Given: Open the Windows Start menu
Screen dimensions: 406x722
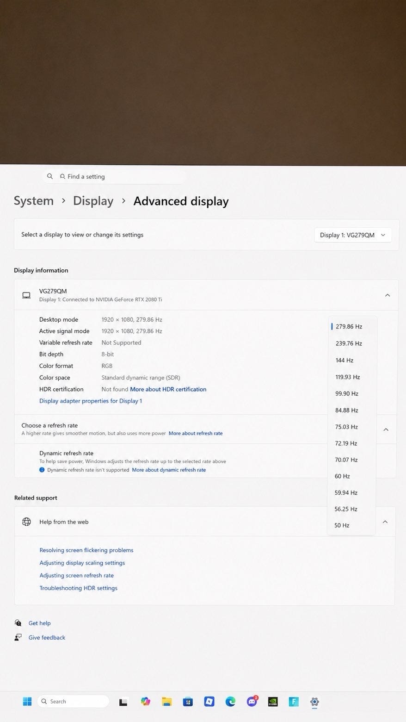Looking at the screenshot, I should click(27, 701).
